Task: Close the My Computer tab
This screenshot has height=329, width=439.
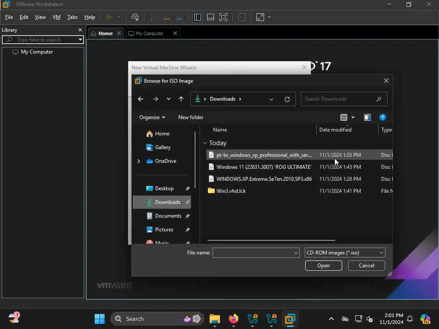Action: pyautogui.click(x=175, y=33)
